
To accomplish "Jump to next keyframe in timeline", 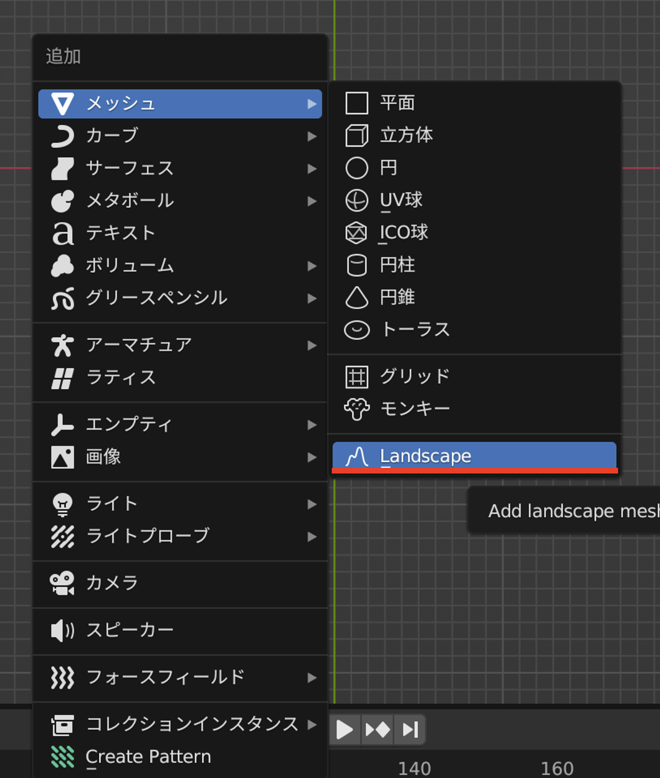I will [x=377, y=730].
